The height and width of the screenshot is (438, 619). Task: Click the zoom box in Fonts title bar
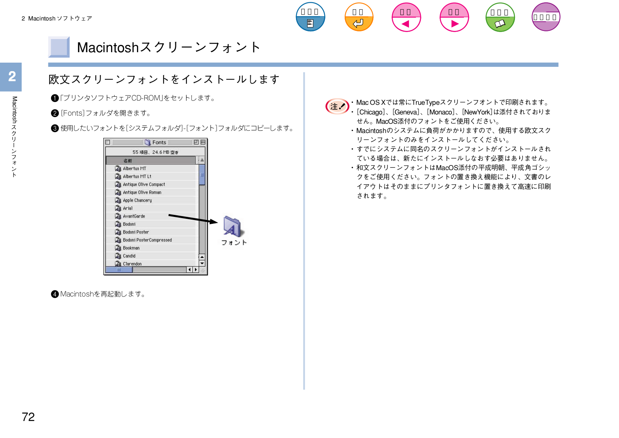tap(196, 142)
